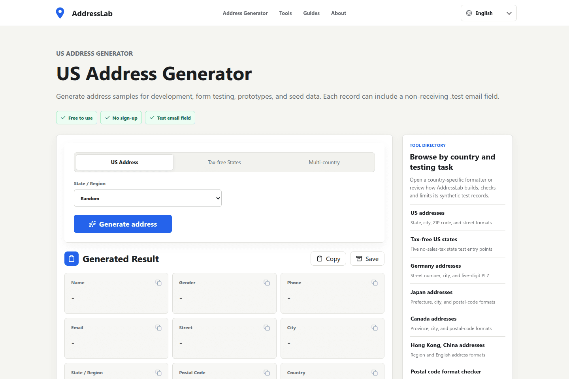Open the Japan addresses link

coord(458,297)
